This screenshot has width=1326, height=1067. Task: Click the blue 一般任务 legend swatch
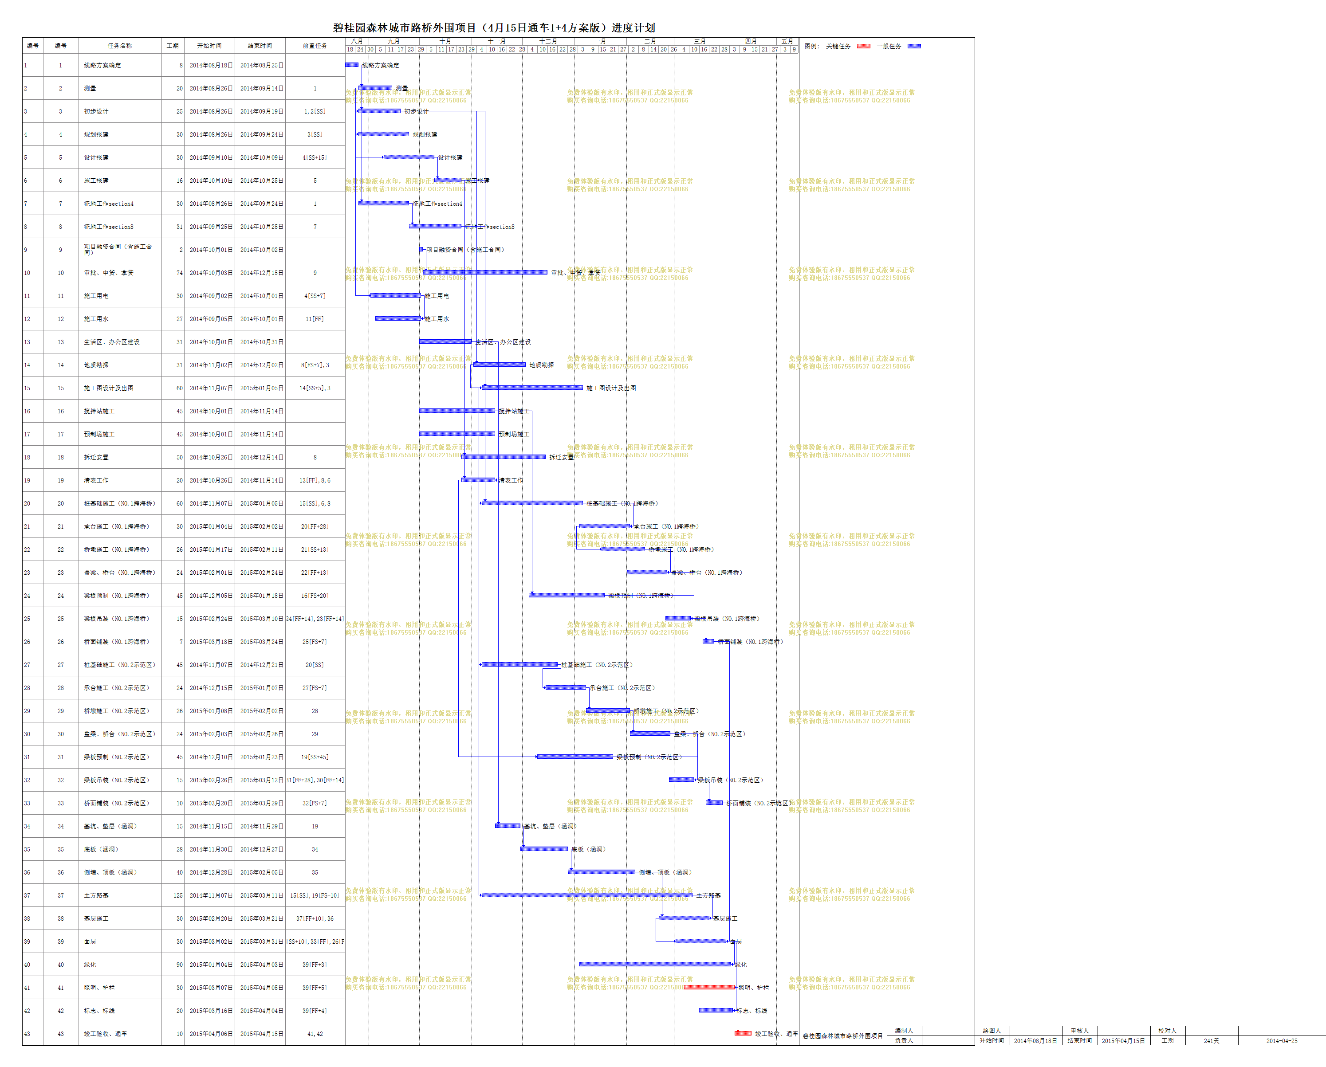[x=914, y=46]
